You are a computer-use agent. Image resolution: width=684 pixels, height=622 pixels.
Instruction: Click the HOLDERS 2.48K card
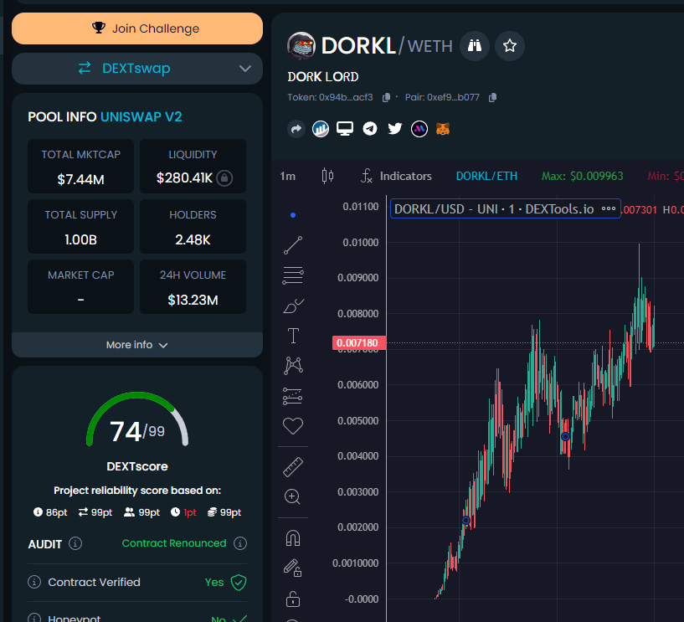point(193,226)
